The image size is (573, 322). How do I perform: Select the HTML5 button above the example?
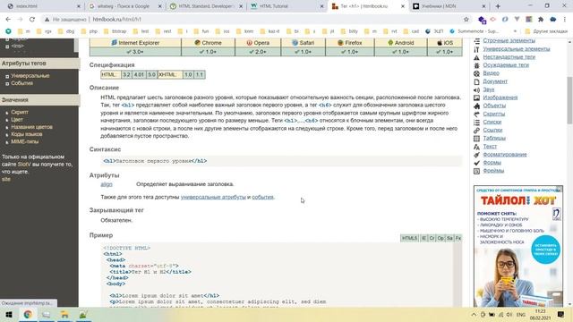pyautogui.click(x=409, y=238)
